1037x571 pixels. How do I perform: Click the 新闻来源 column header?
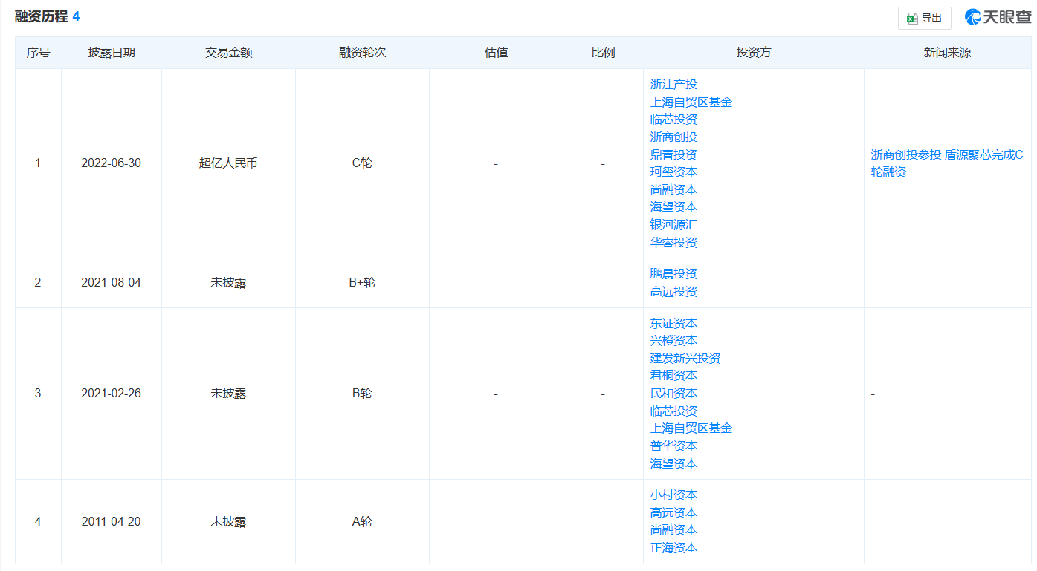pyautogui.click(x=948, y=53)
